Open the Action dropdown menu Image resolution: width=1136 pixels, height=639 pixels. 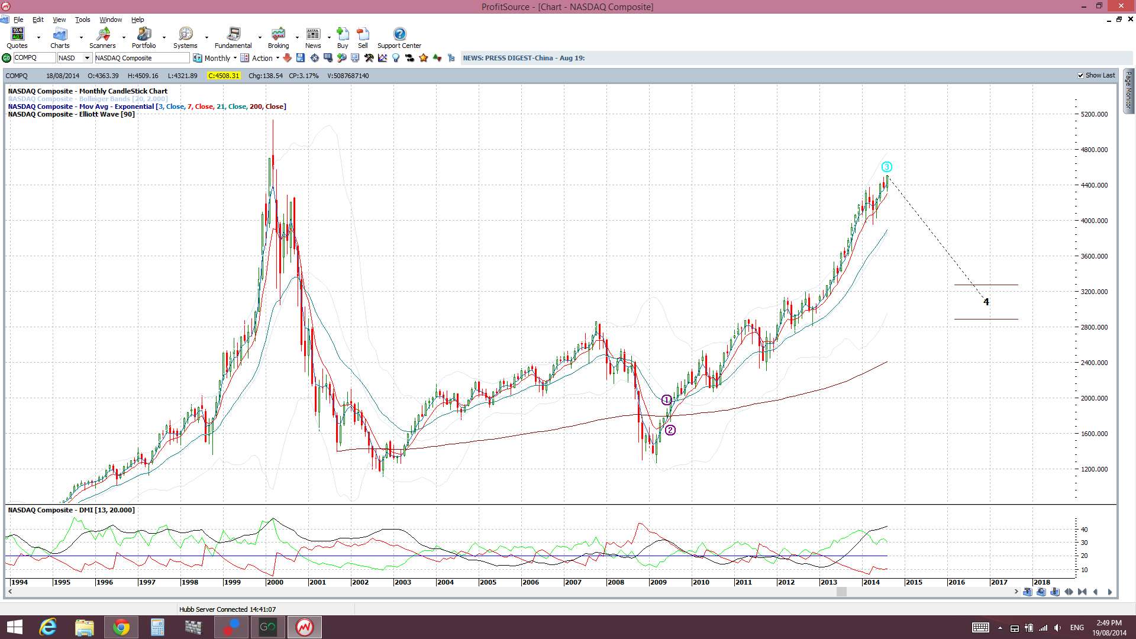(260, 58)
